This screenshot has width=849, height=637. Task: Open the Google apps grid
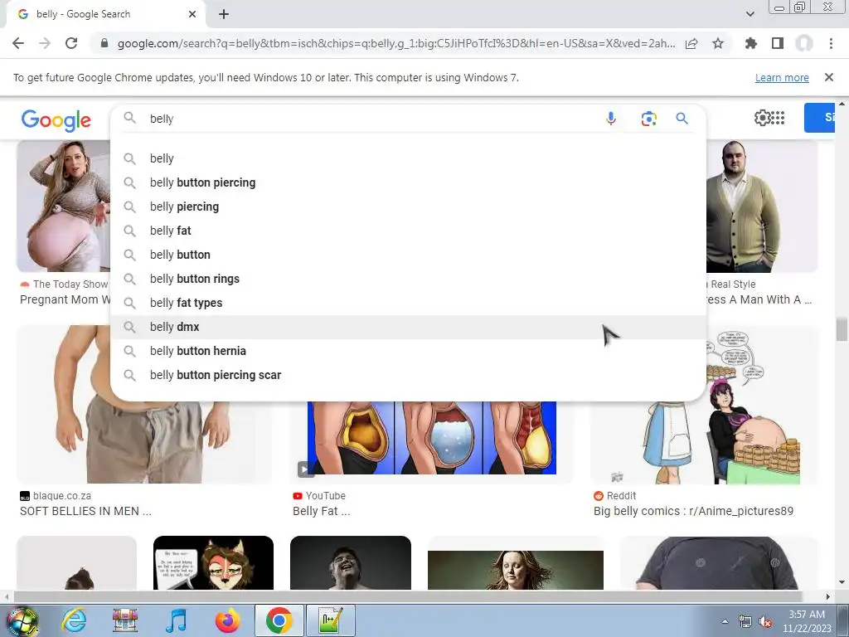click(x=778, y=118)
